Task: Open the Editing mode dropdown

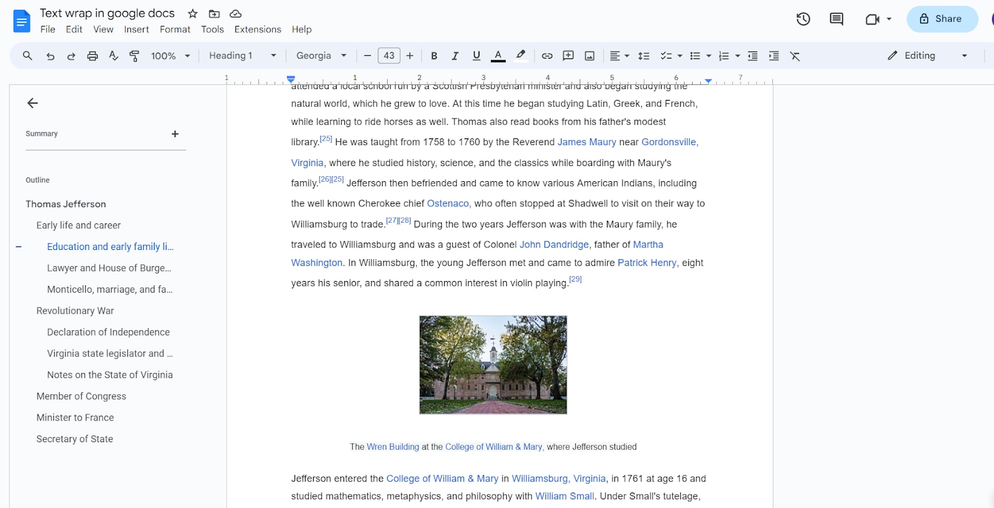Action: tap(928, 56)
